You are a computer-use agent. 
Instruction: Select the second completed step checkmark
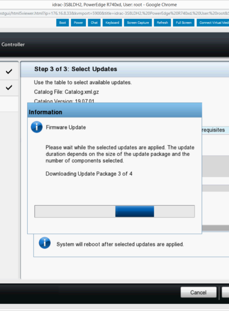(x=9, y=87)
